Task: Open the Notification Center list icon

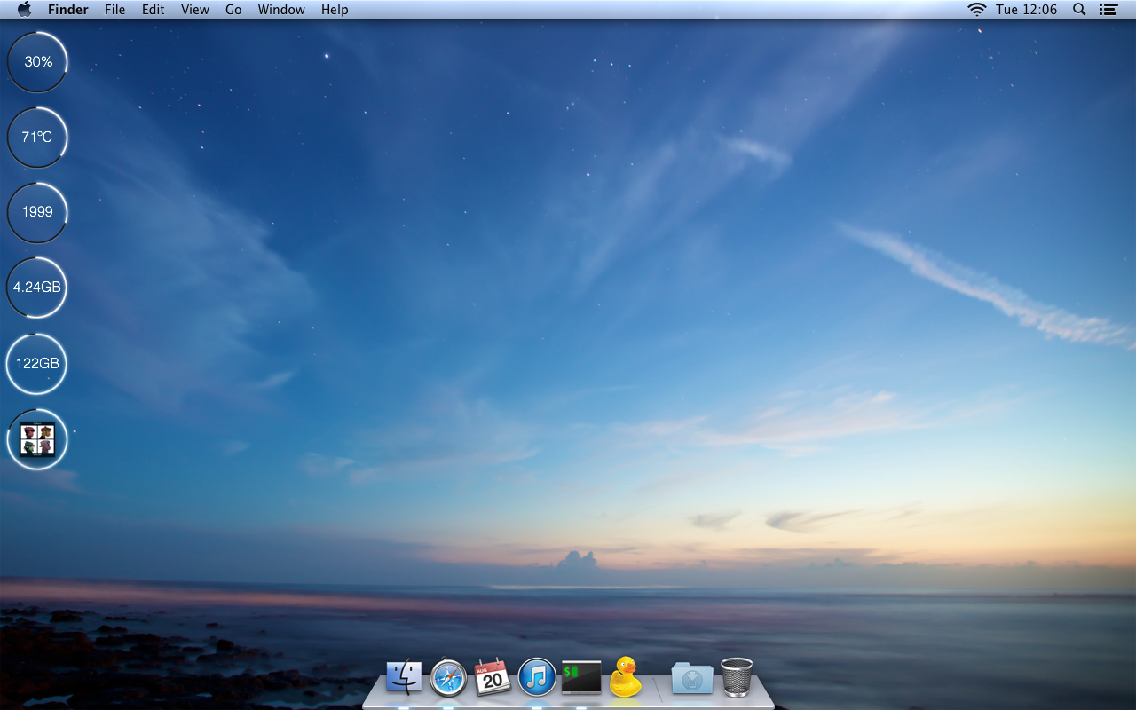Action: (1108, 10)
